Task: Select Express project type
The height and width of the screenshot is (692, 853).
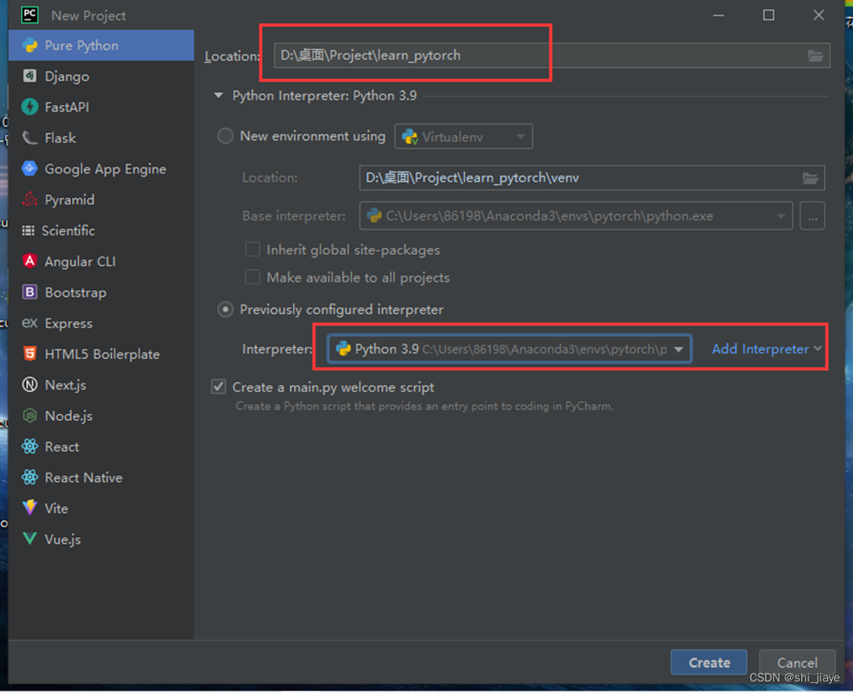Action: coord(101,323)
